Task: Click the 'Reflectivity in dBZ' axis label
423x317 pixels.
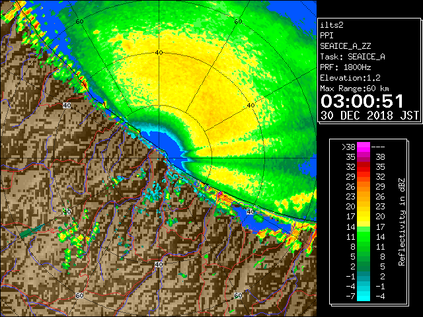Action: 402,222
